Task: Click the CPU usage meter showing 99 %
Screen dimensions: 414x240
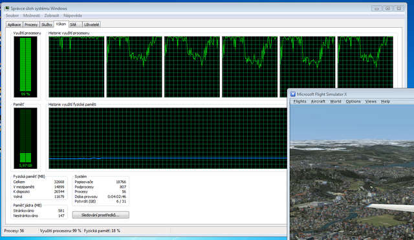Action: [26, 67]
